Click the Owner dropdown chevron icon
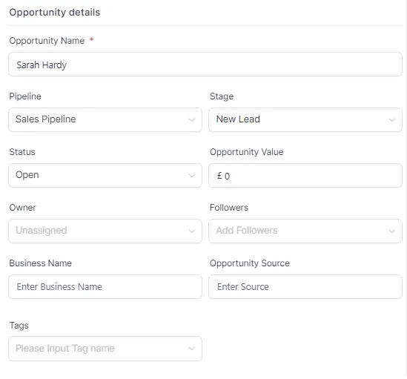 click(x=192, y=231)
